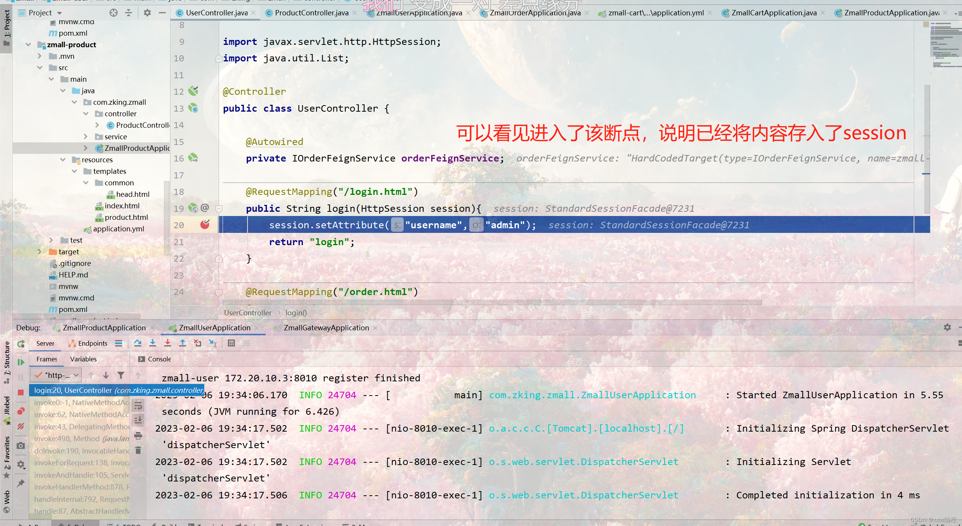Viewport: 962px width, 526px height.
Task: Click the step over debugger icon
Action: tap(139, 343)
